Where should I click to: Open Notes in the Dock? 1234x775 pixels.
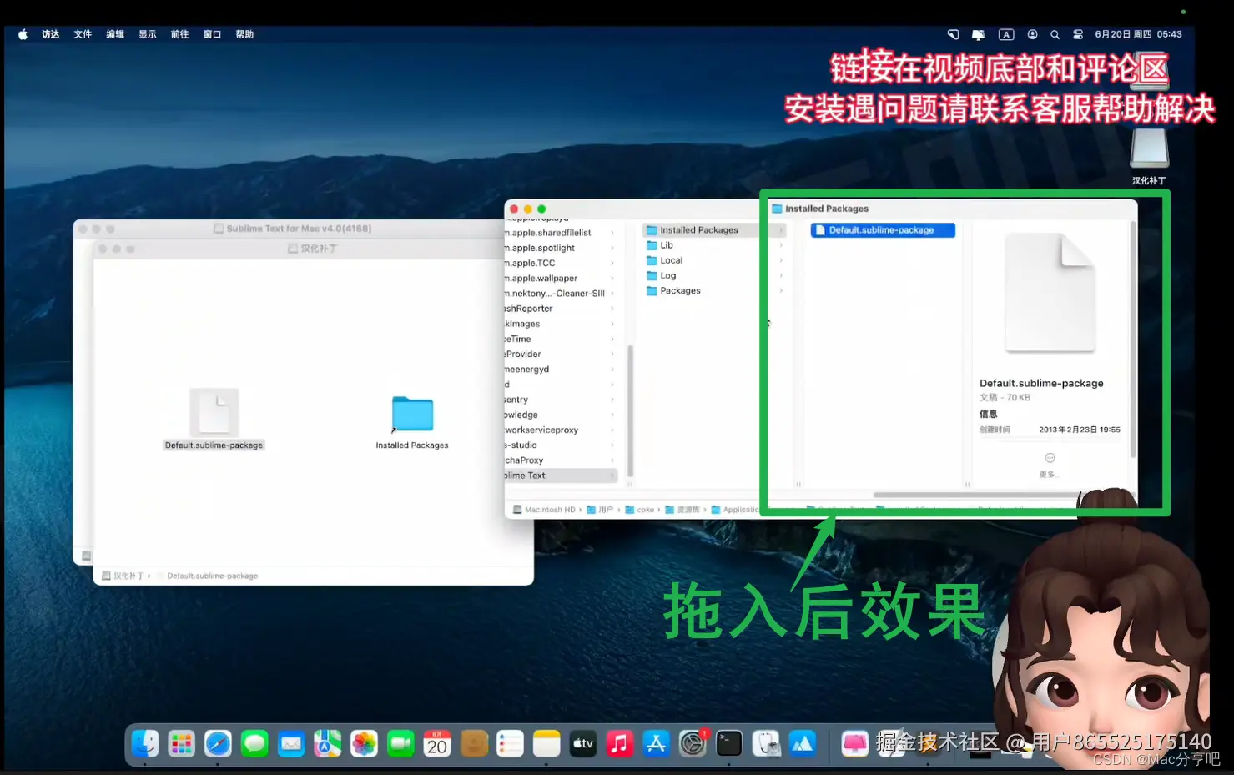tap(546, 742)
